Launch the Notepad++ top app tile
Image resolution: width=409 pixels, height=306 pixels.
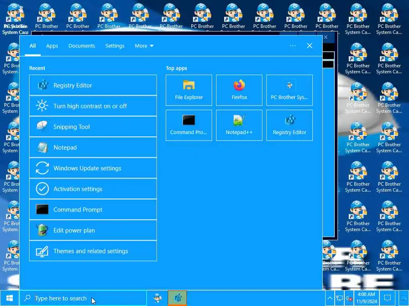click(239, 125)
